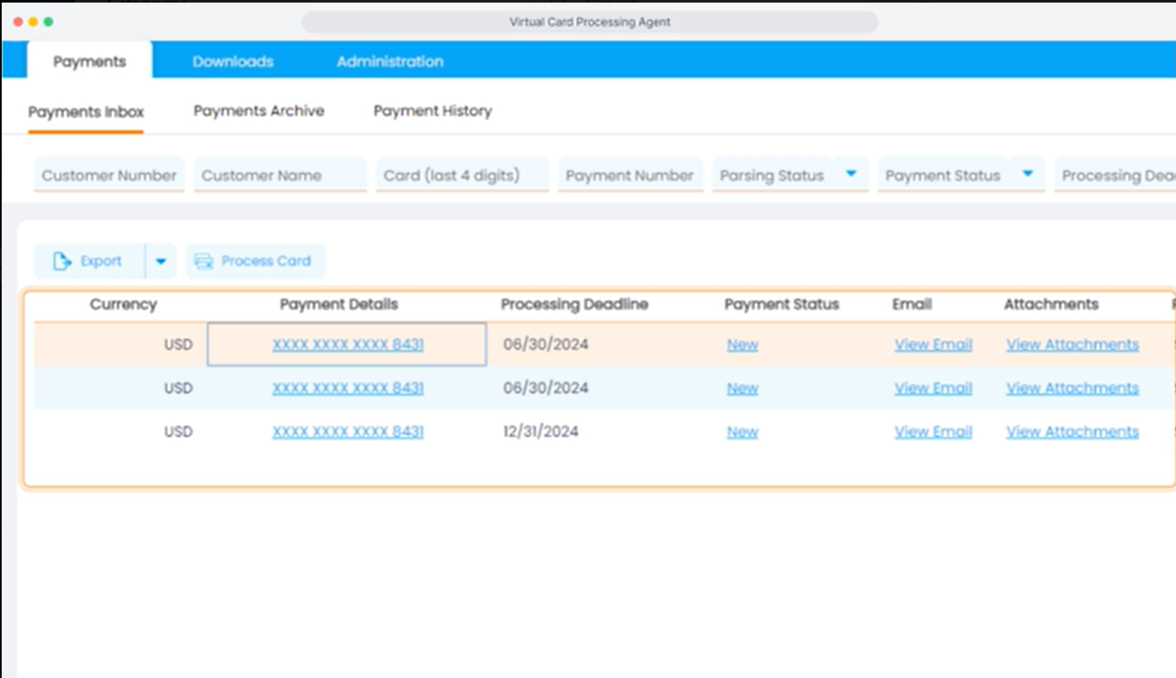This screenshot has width=1176, height=678.
Task: Click the Export icon on the toolbar
Action: tap(62, 261)
